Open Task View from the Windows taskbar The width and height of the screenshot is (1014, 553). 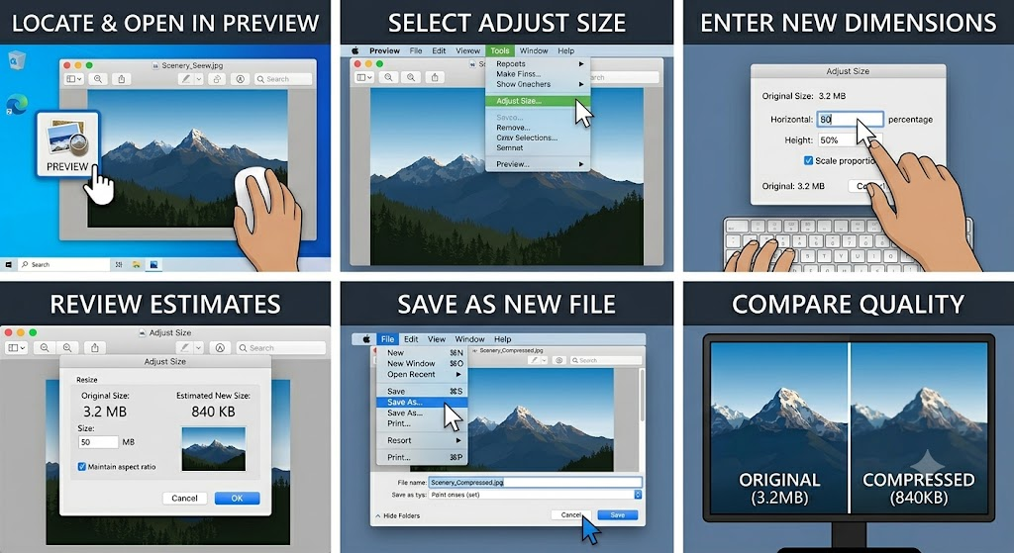(x=119, y=264)
